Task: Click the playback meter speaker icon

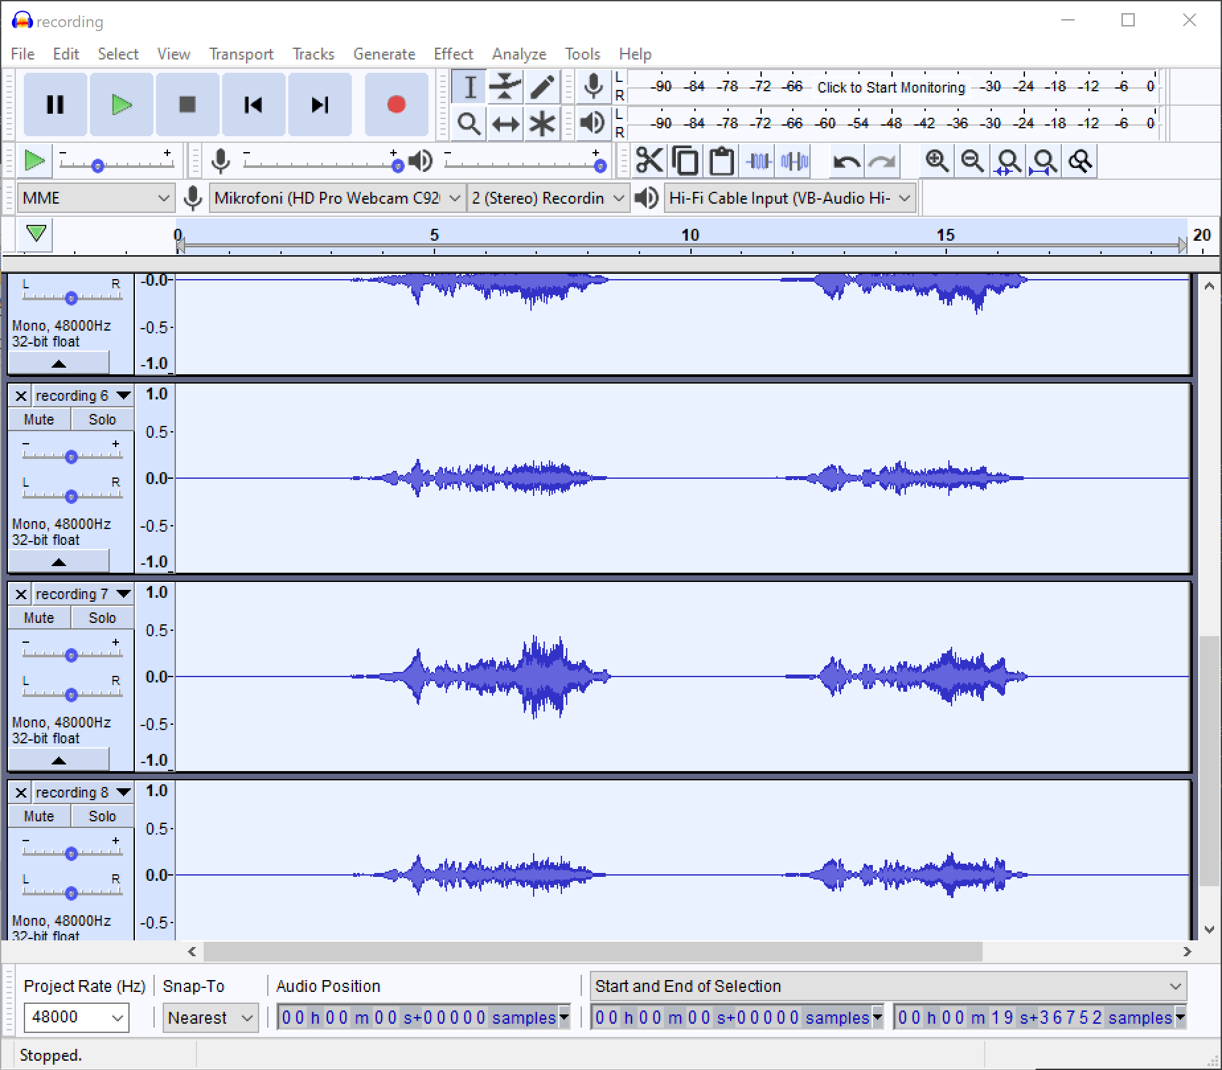Action: tap(593, 123)
